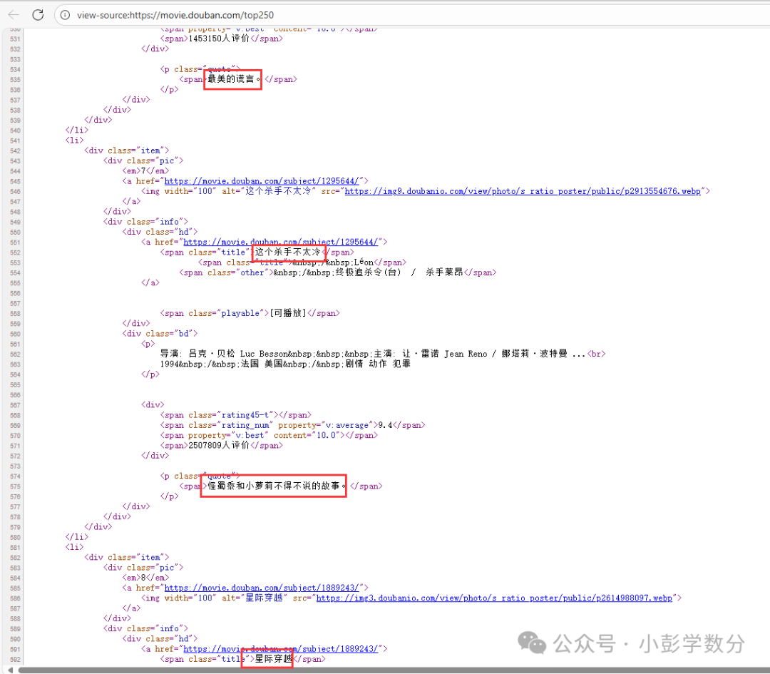The width and height of the screenshot is (770, 674).
Task: Click the text 1453150人评价
Action: tap(219, 39)
